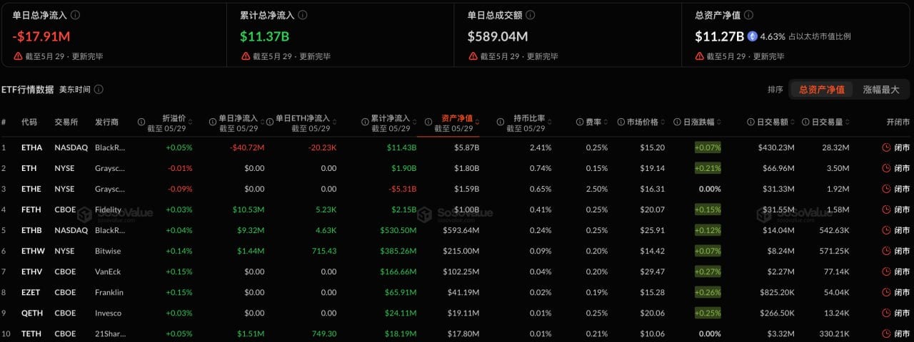Image resolution: width=914 pixels, height=342 pixels.
Task: Click the clock icon in FETH row
Action: coord(886,209)
